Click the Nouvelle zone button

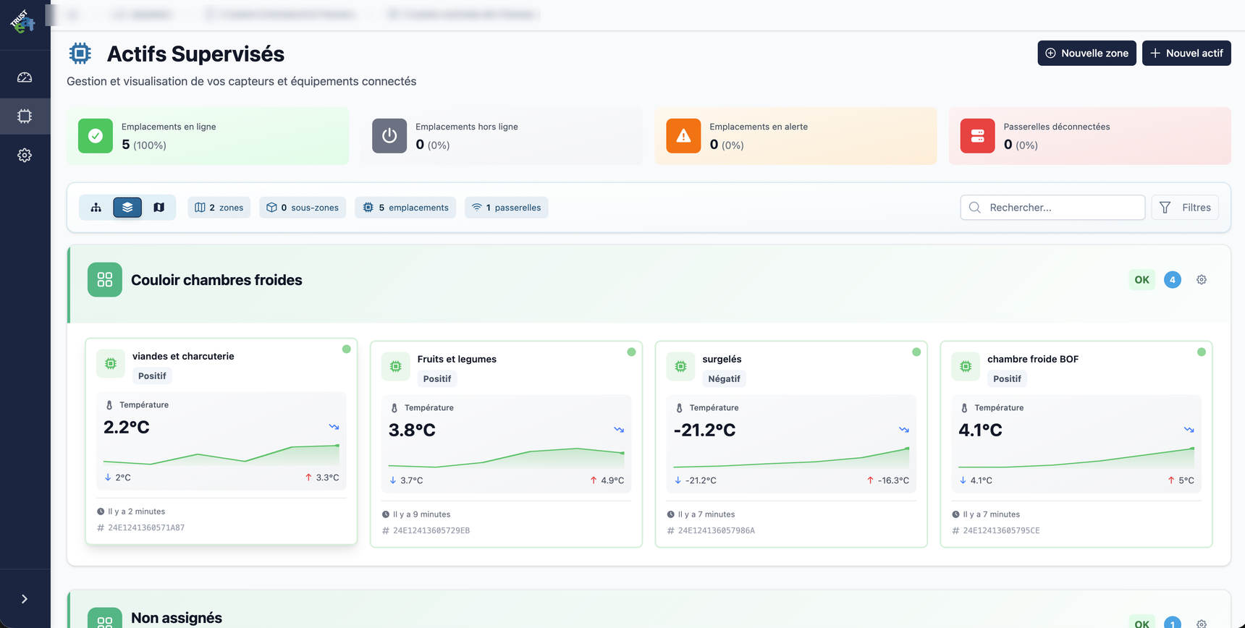[x=1086, y=53]
